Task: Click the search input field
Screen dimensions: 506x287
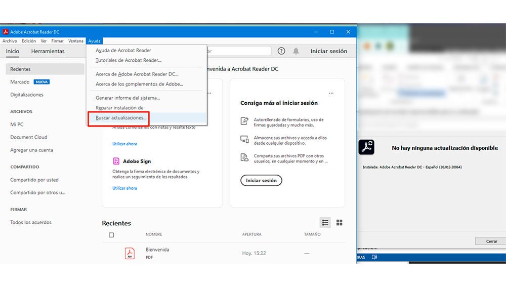Action: pyautogui.click(x=239, y=51)
